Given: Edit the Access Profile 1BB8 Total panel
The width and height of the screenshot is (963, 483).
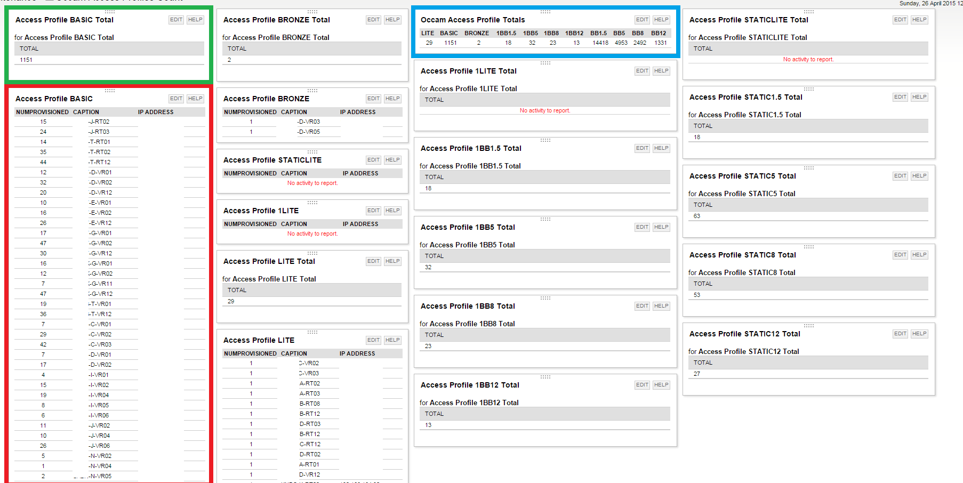Looking at the screenshot, I should click(643, 306).
